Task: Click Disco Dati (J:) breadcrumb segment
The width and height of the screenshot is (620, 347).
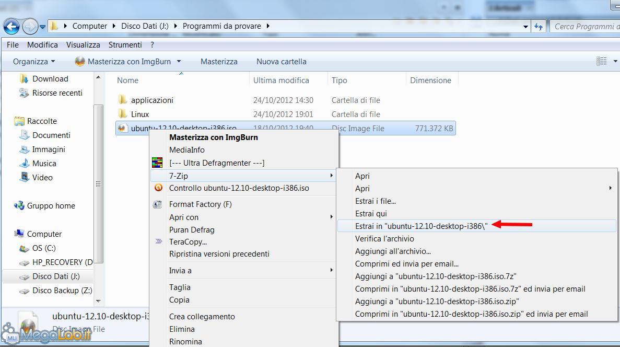Action: [x=145, y=26]
